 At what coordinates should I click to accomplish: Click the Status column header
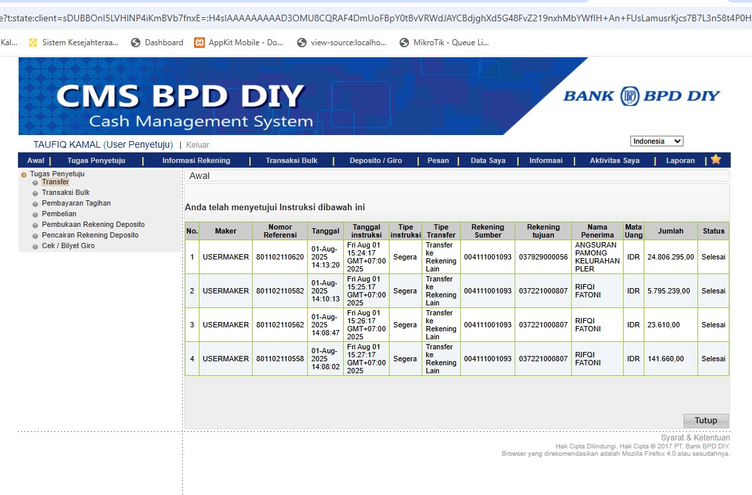(x=713, y=231)
